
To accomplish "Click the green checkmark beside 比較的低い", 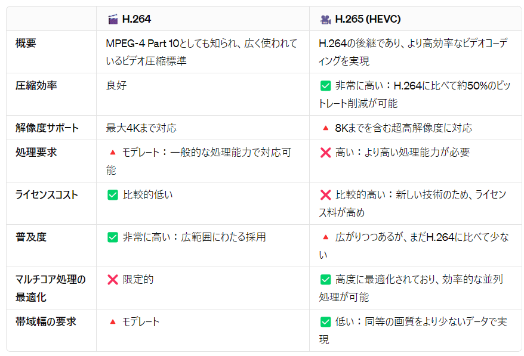I will pyautogui.click(x=112, y=195).
